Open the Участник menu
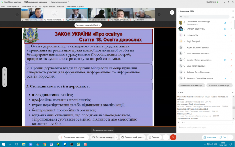Viewport: 235px width, 147px height. pyautogui.click(x=61, y=6)
